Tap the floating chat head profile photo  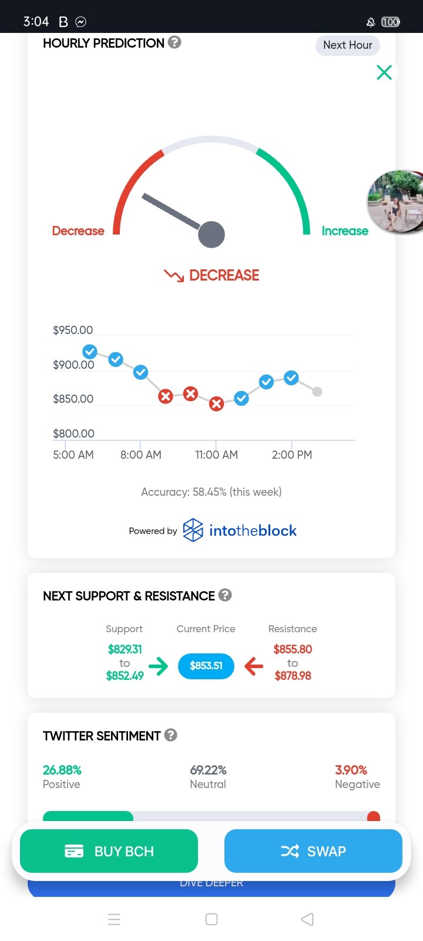(396, 202)
